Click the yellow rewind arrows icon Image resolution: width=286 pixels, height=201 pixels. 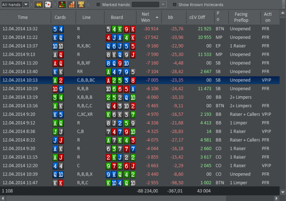(38, 5)
